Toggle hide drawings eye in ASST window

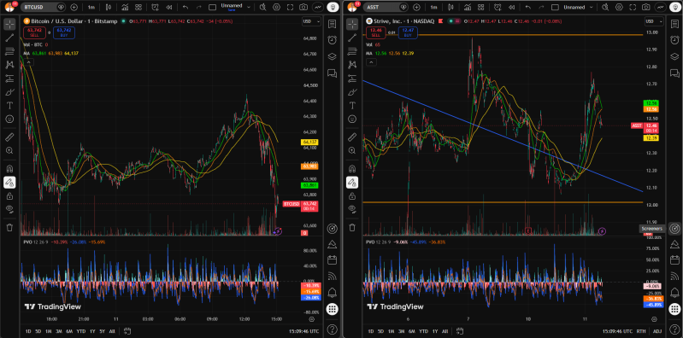point(352,209)
